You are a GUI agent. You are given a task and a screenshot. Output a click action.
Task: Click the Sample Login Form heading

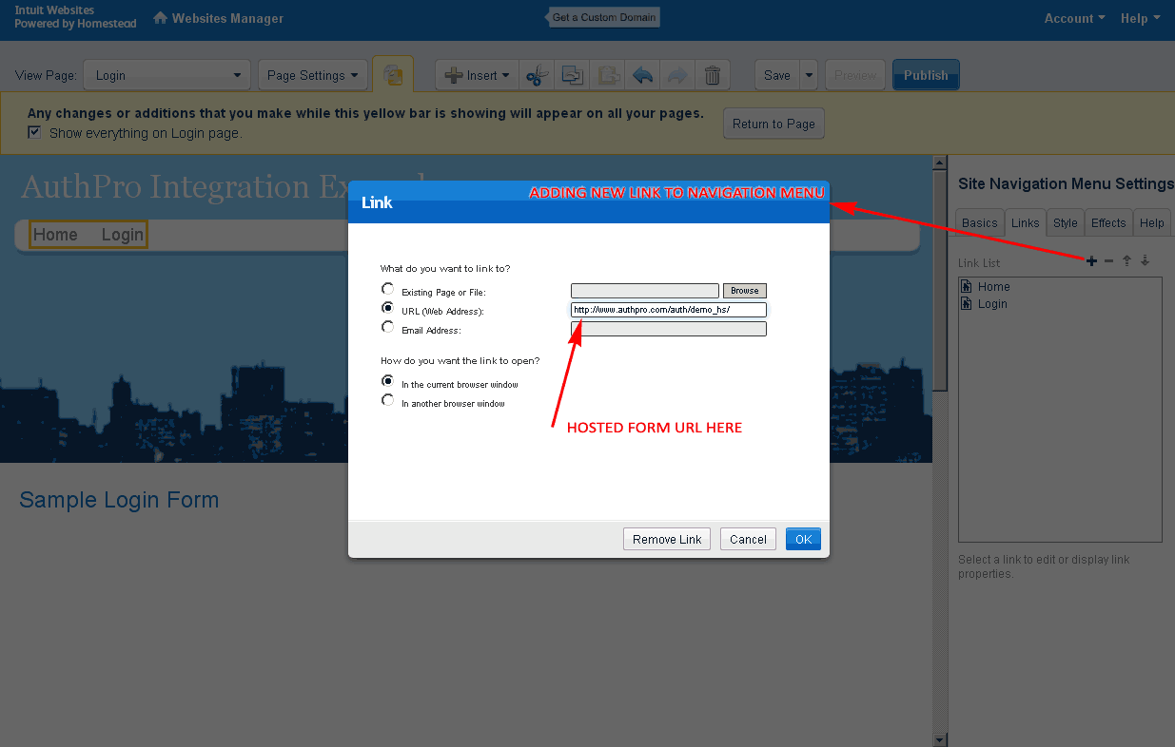[x=119, y=500]
